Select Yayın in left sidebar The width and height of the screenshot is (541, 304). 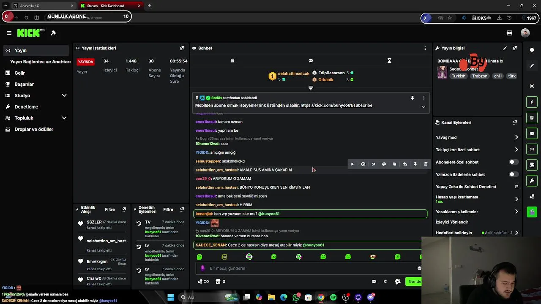36,50
